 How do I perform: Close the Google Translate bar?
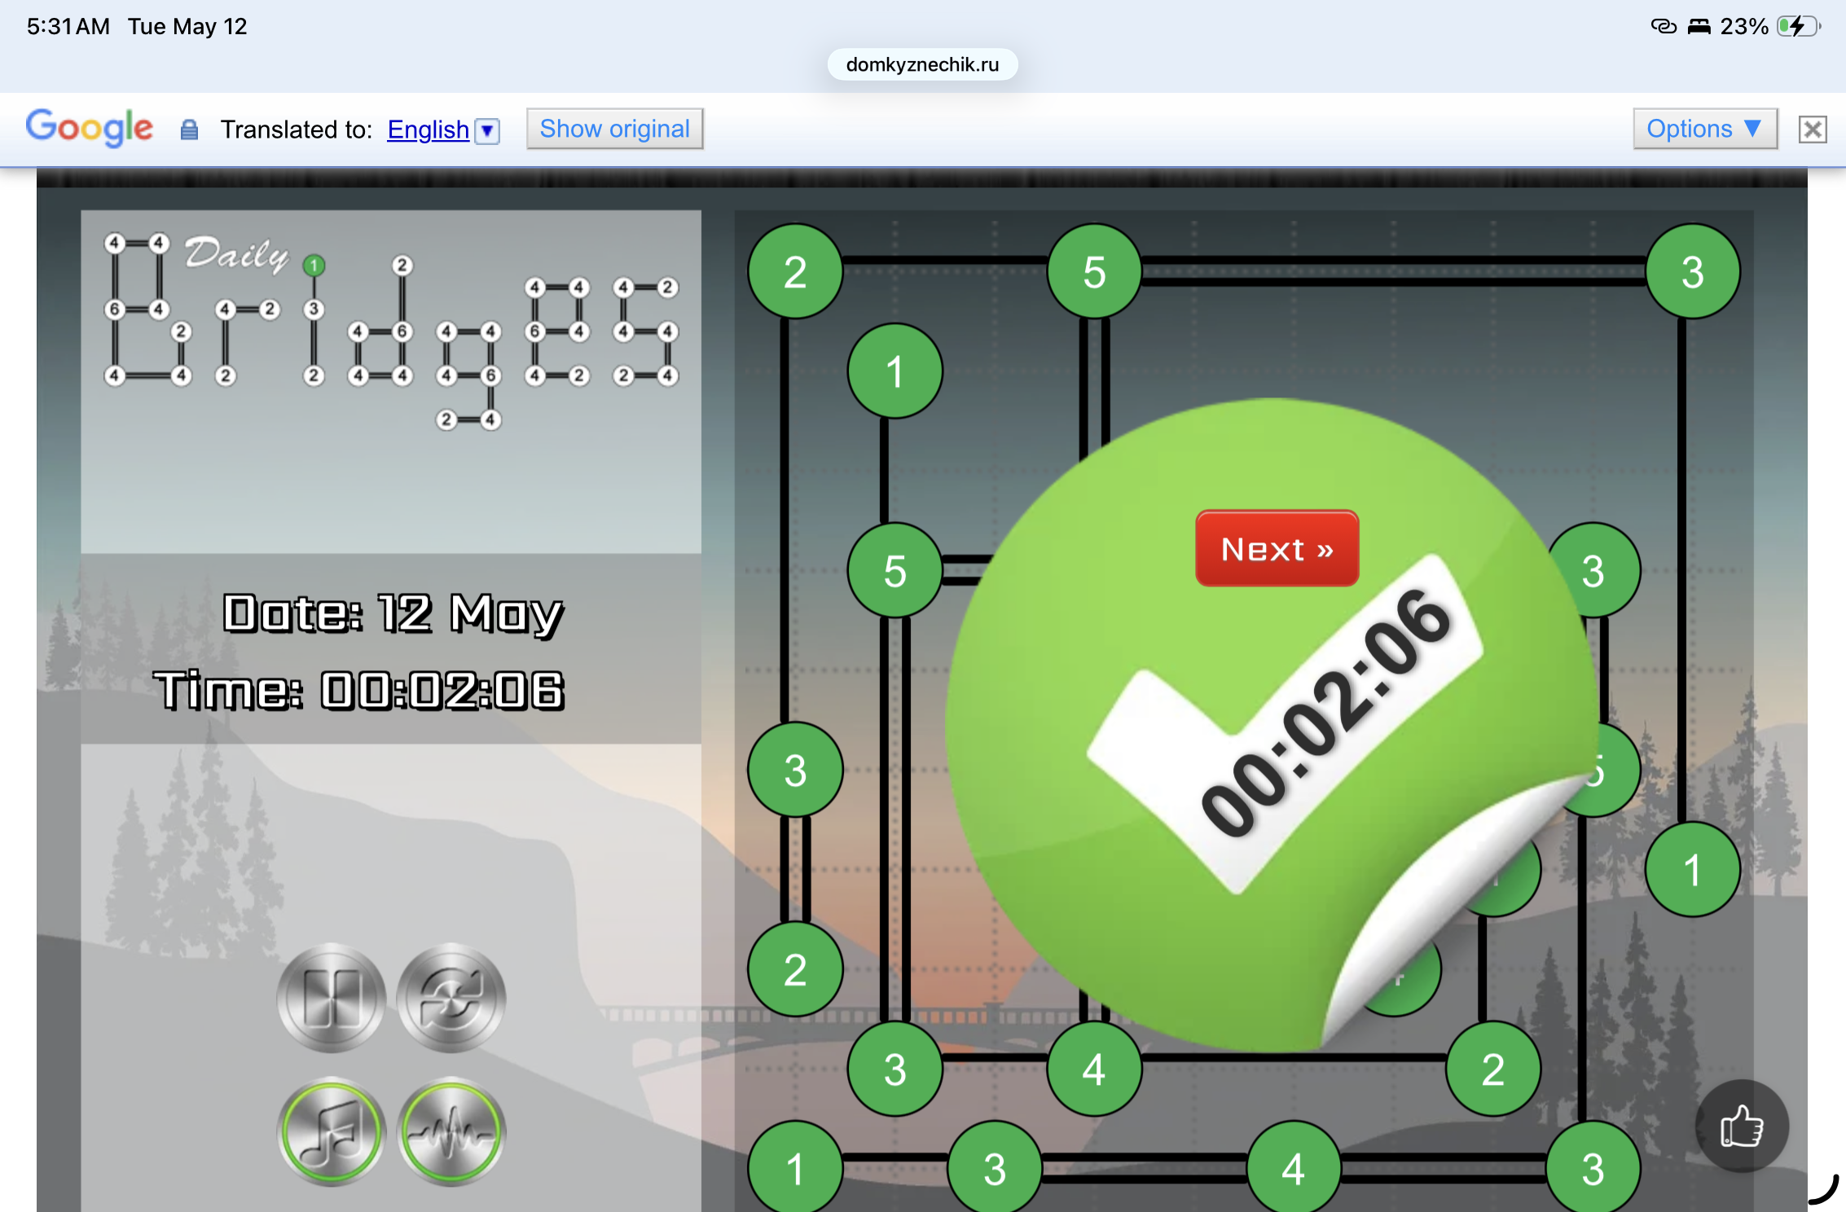(1813, 130)
